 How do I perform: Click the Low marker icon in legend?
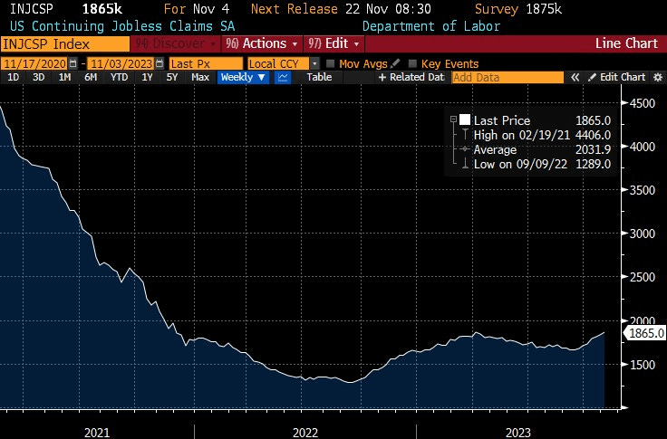(465, 164)
